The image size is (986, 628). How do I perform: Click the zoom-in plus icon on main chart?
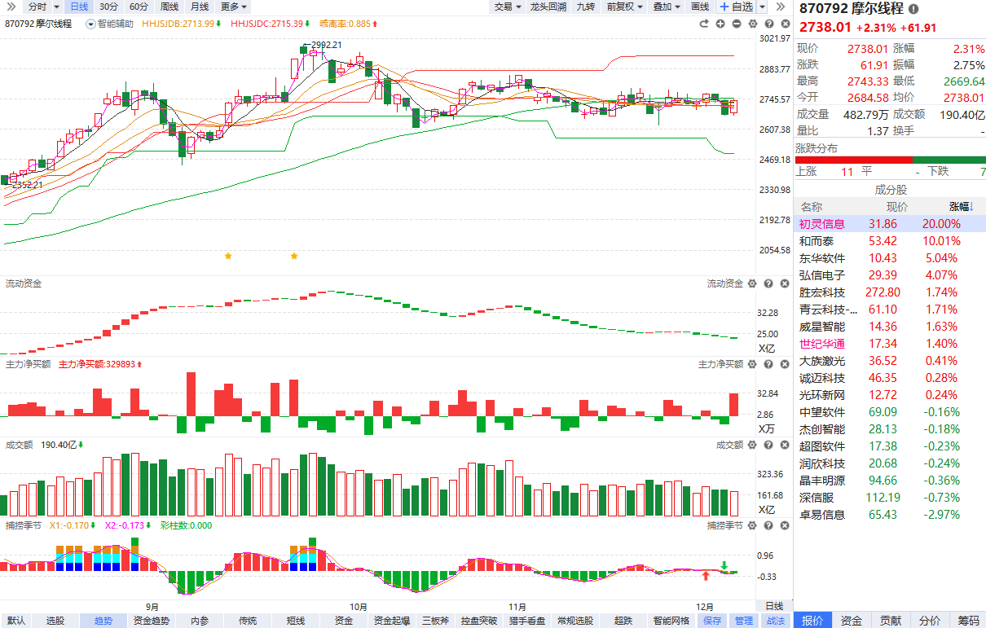tap(720, 24)
